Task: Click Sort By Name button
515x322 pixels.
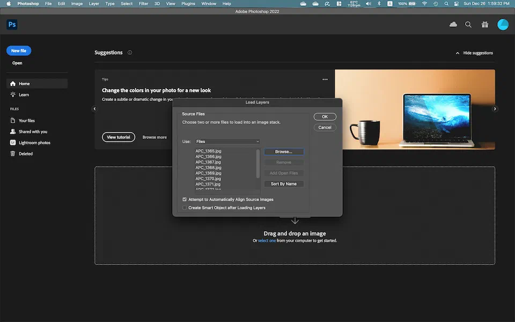Action: (283, 184)
